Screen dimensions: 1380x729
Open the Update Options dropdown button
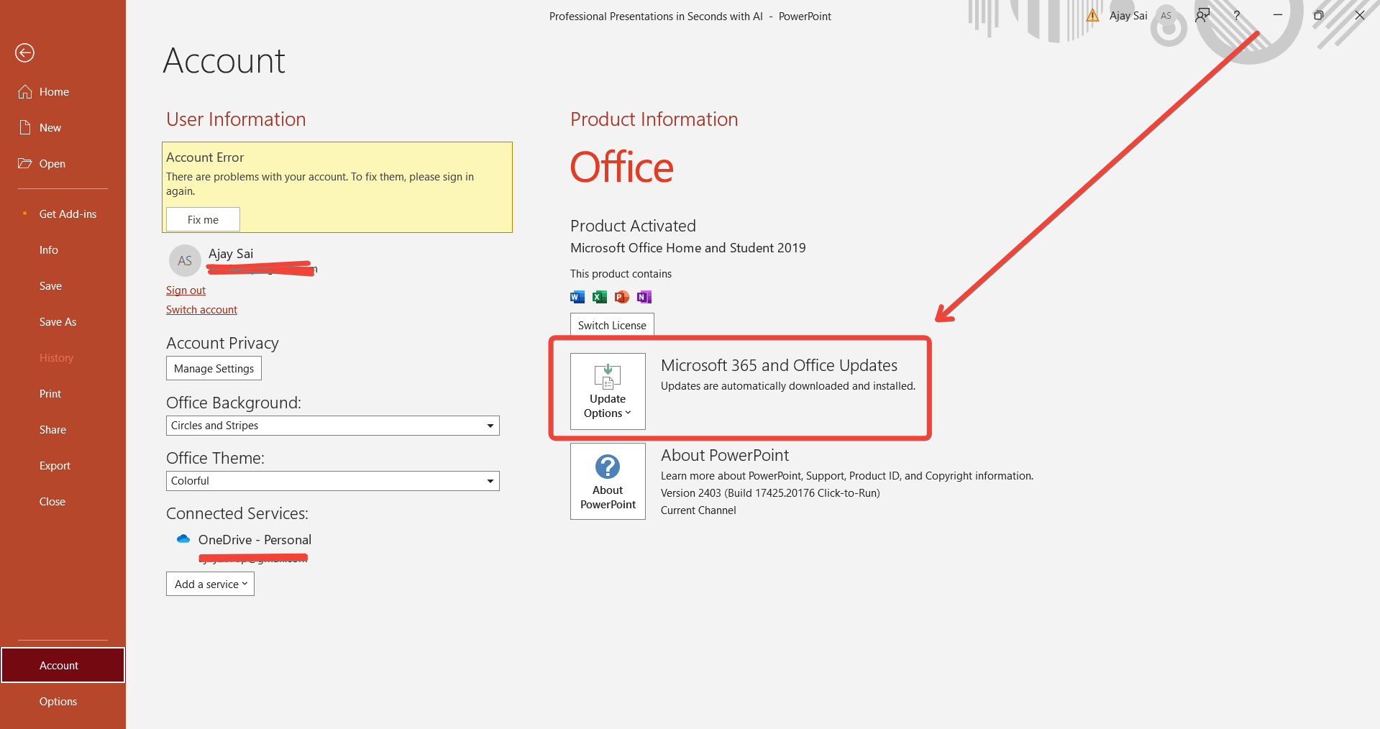click(608, 391)
